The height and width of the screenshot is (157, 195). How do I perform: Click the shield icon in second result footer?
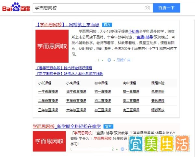123,149
